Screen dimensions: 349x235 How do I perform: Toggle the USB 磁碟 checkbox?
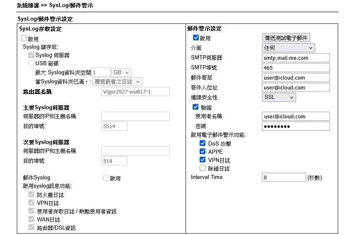[x=31, y=63]
